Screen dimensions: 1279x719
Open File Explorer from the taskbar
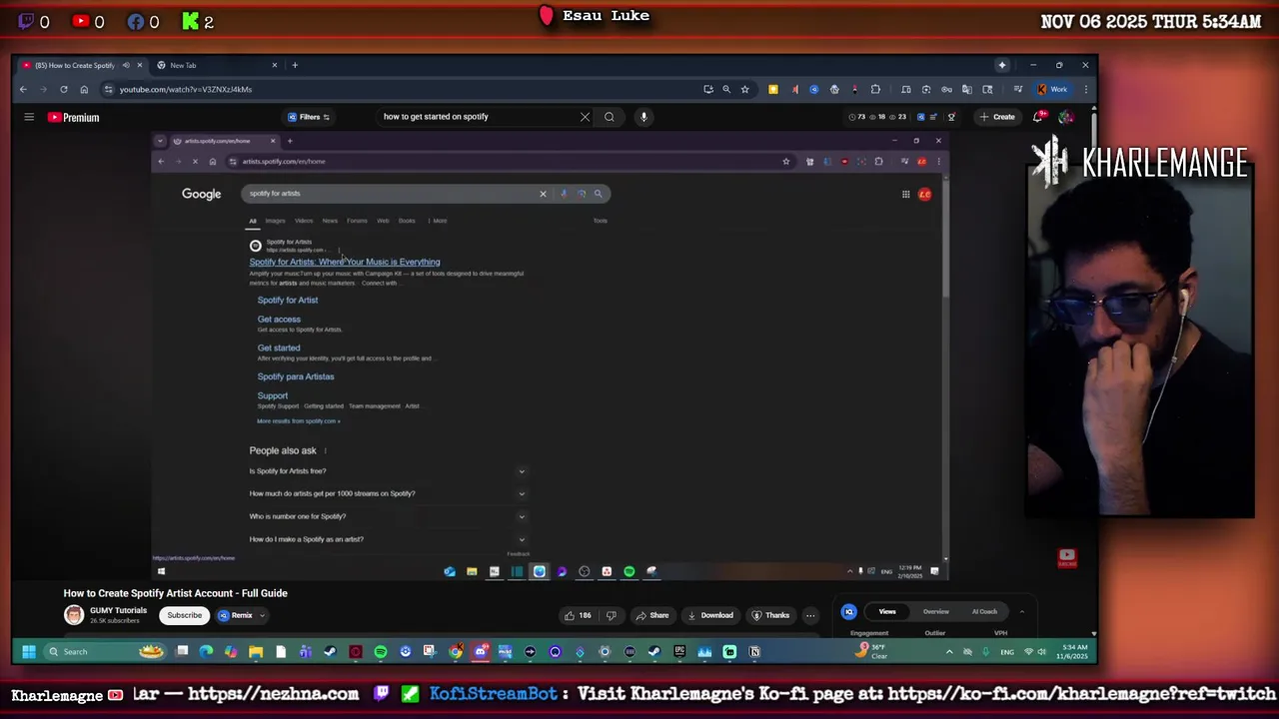tap(256, 652)
